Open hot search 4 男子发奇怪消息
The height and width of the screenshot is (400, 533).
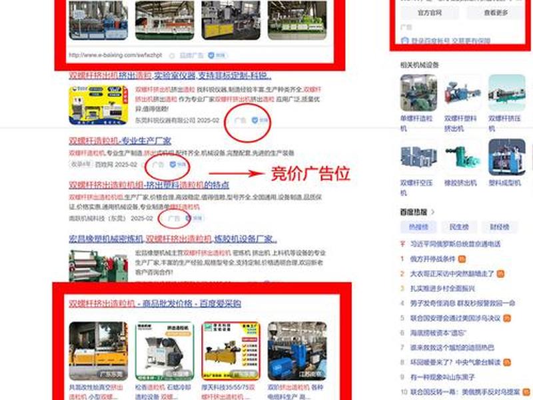click(462, 303)
